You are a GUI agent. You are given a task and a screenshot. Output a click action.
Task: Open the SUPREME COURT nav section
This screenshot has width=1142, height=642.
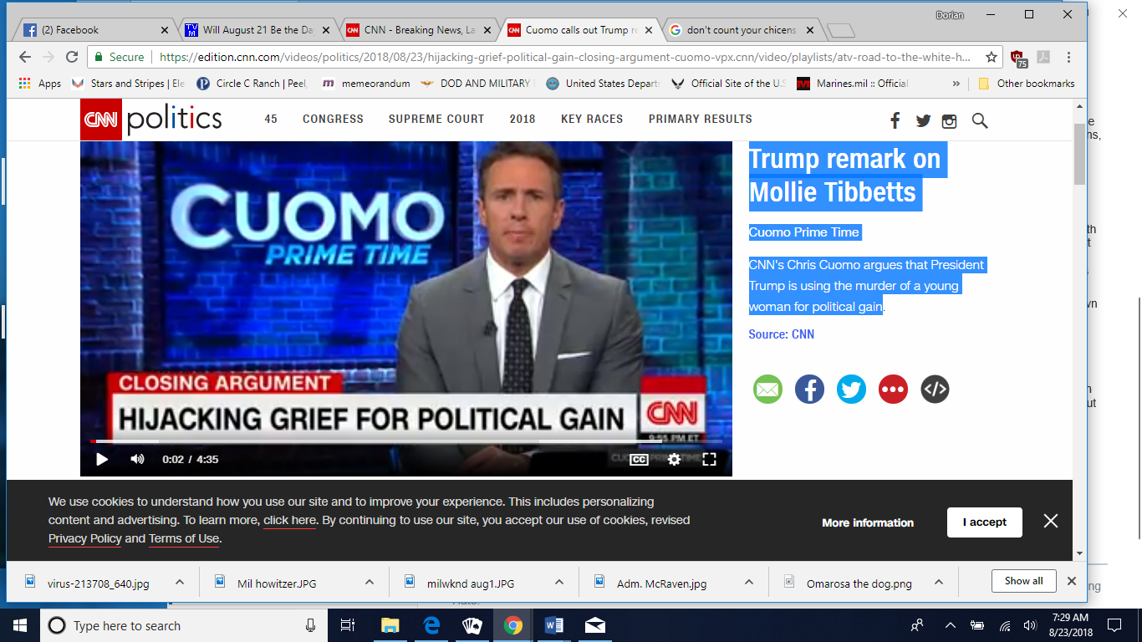tap(436, 120)
